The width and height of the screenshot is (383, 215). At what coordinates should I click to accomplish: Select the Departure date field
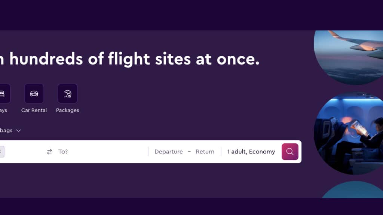point(169,152)
